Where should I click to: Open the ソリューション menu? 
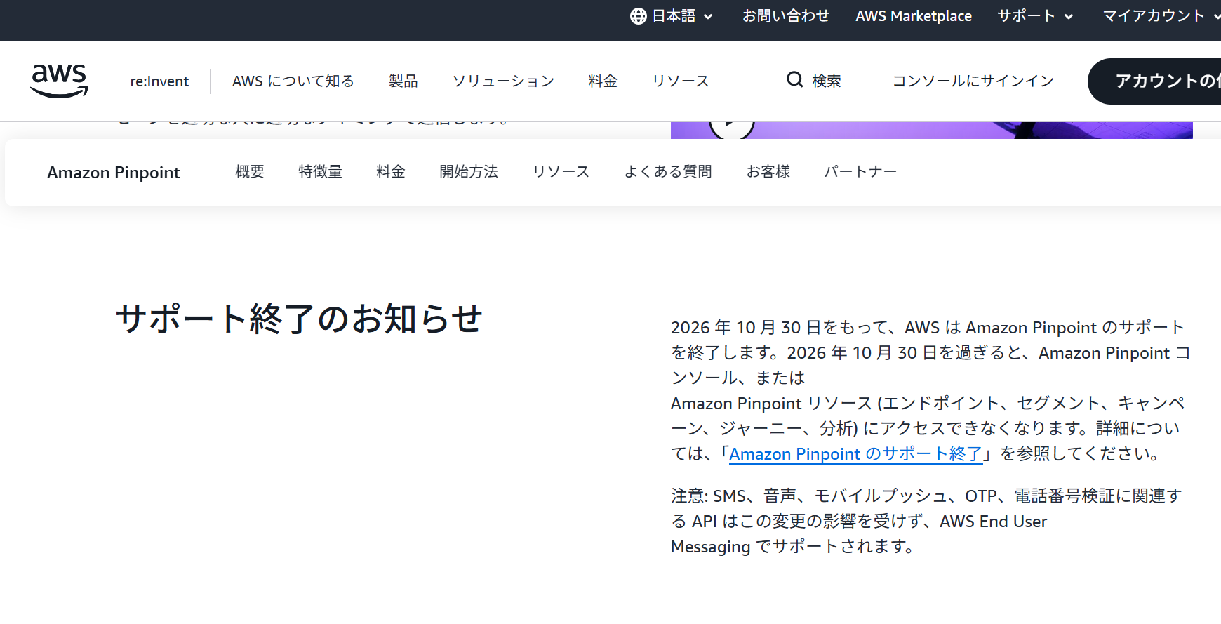coord(503,81)
